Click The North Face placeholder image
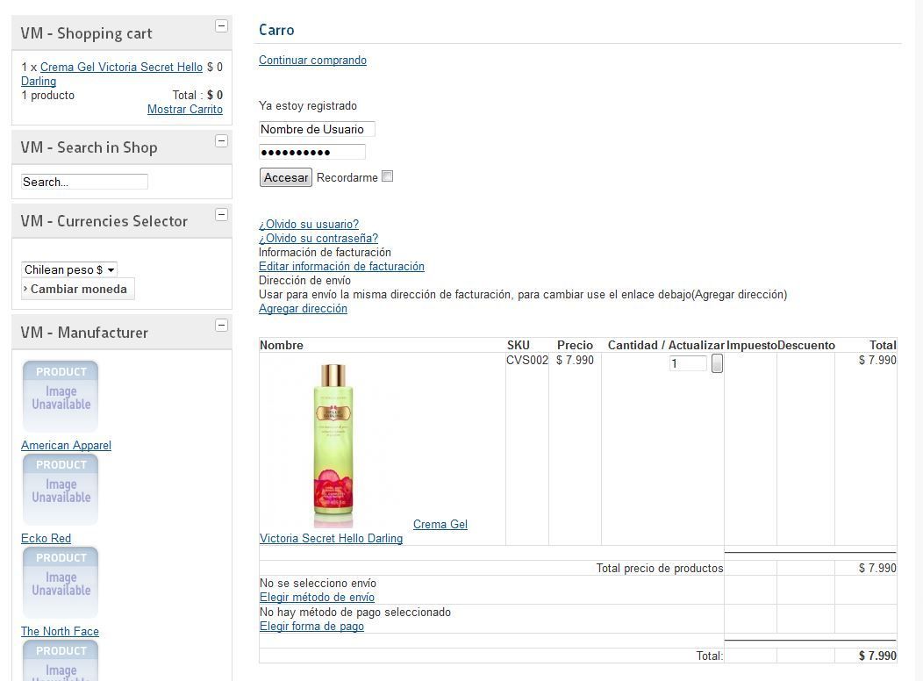The height and width of the screenshot is (681, 923). point(60,582)
